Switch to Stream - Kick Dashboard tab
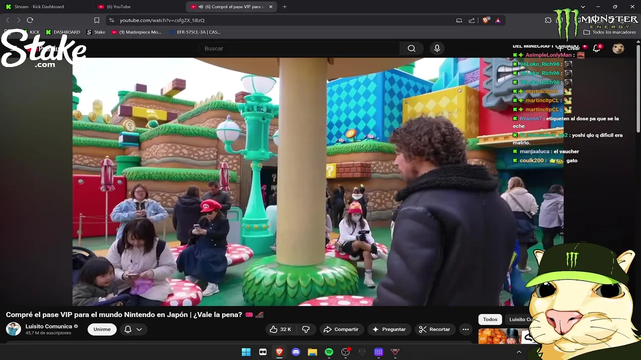The image size is (641, 360). pos(46,7)
